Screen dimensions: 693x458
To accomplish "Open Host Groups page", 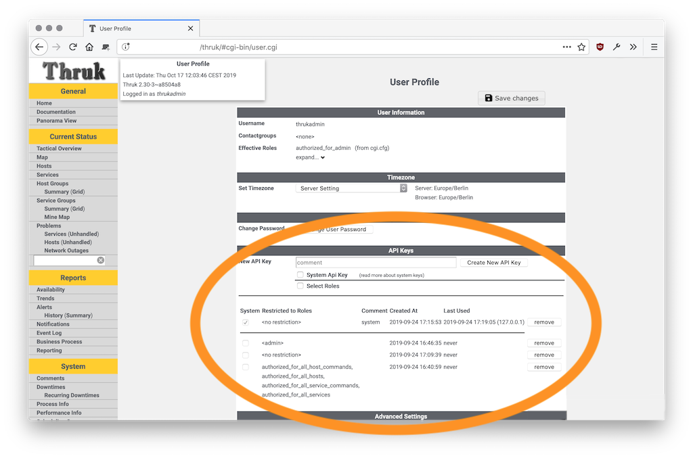I will tap(53, 184).
